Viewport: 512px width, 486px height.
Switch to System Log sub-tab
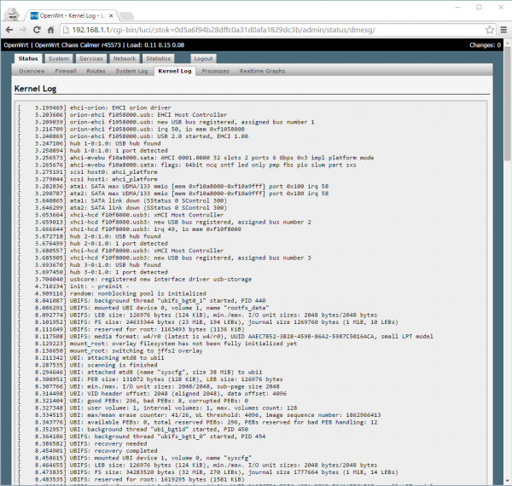coord(131,72)
